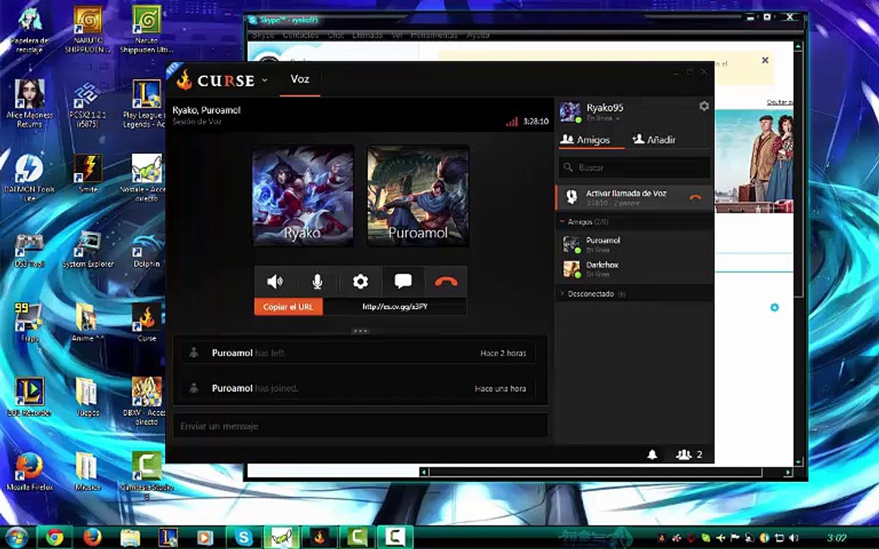Image resolution: width=879 pixels, height=549 pixels.
Task: Hang up with the red phone button
Action: click(x=446, y=281)
